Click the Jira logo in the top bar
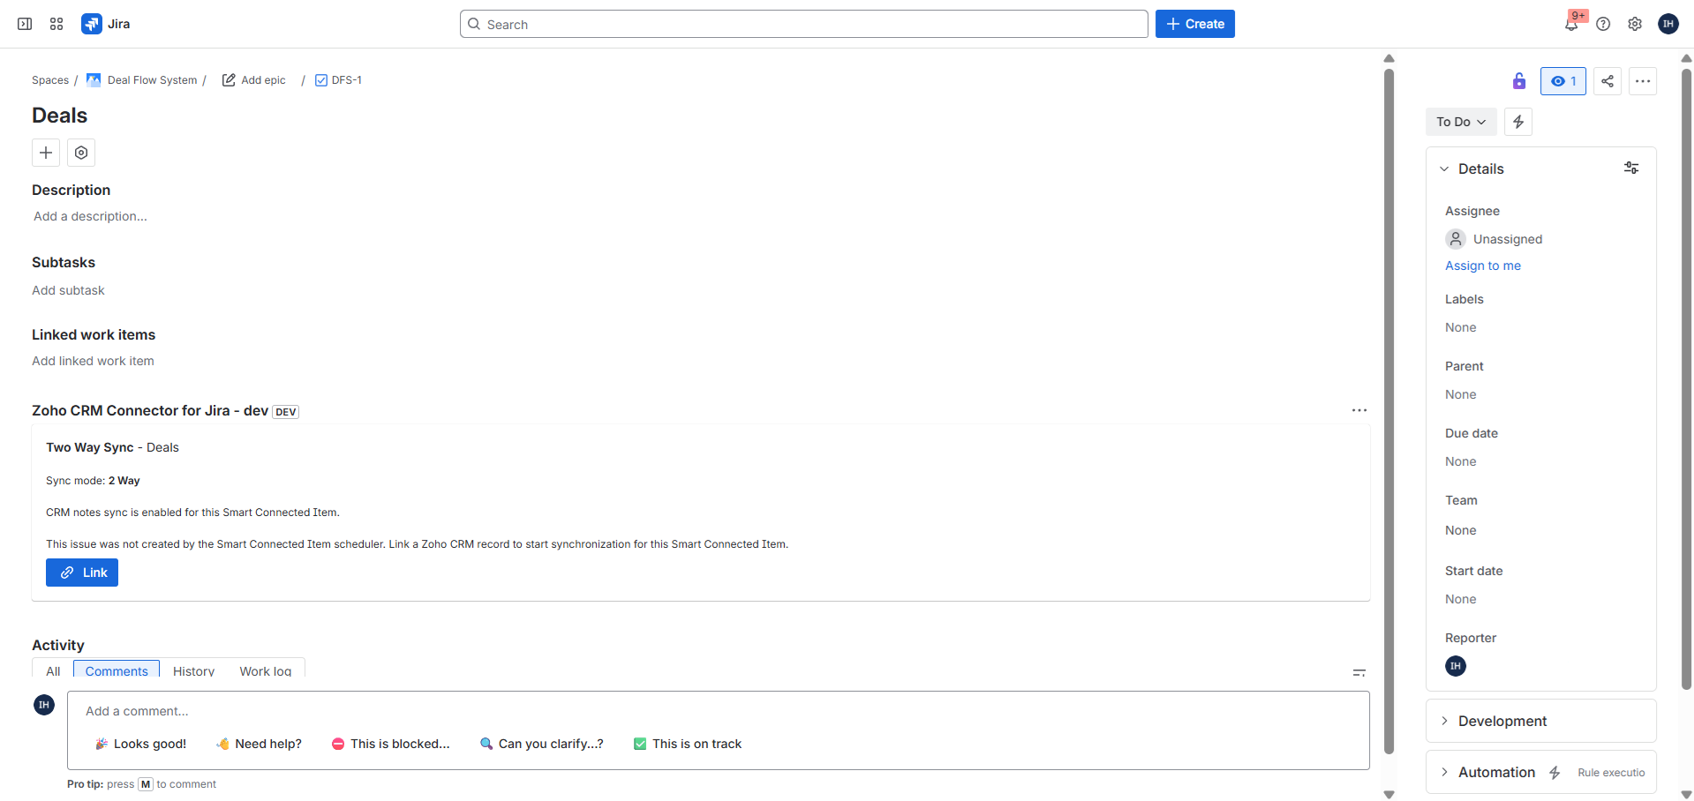The height and width of the screenshot is (801, 1694). click(x=104, y=24)
